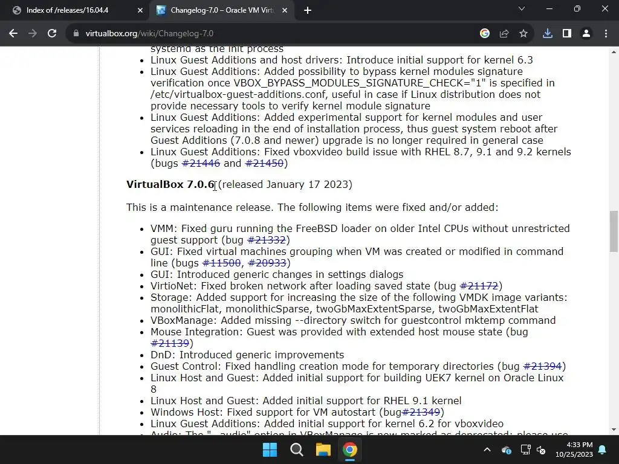Open Windows Search from taskbar
This screenshot has width=619, height=464.
pyautogui.click(x=296, y=449)
